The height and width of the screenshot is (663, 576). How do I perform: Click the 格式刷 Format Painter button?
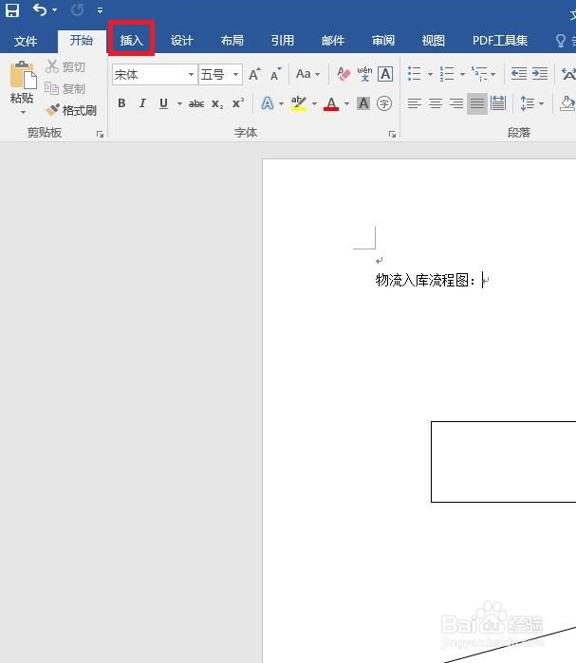71,110
